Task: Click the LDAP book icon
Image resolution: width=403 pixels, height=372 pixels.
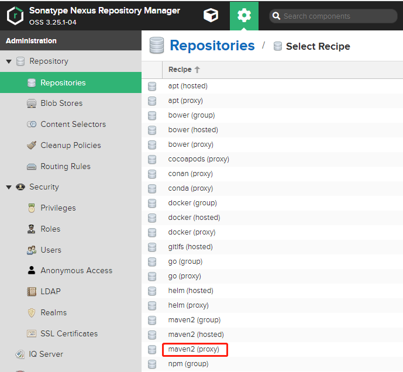Action: click(32, 292)
